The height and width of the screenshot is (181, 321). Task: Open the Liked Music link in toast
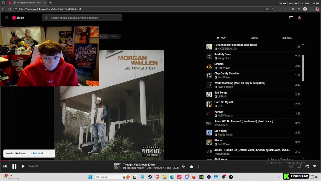38,153
